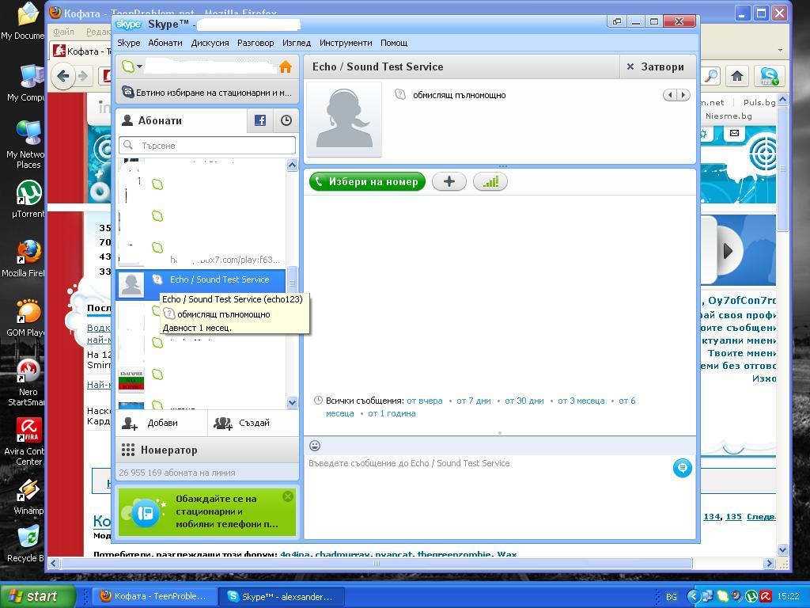Click the Avira tray icon near the clock
The width and height of the screenshot is (810, 608).
[x=766, y=596]
